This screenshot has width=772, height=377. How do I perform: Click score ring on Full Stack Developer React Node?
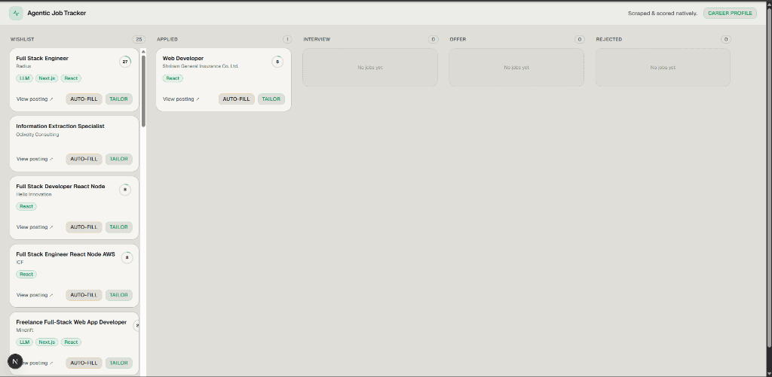point(125,190)
